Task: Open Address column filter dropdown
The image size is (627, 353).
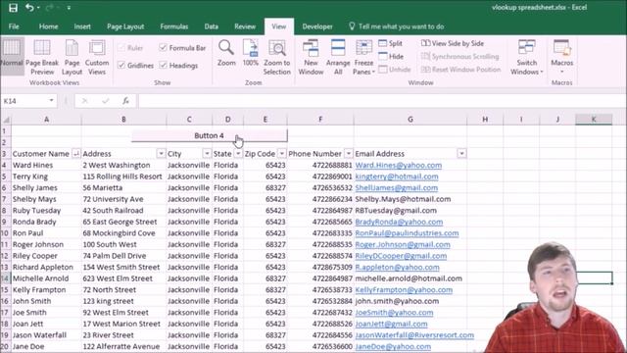Action: 161,154
